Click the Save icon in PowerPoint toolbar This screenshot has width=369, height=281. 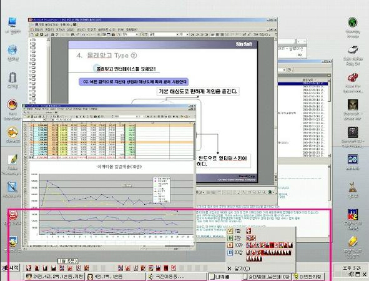41,34
